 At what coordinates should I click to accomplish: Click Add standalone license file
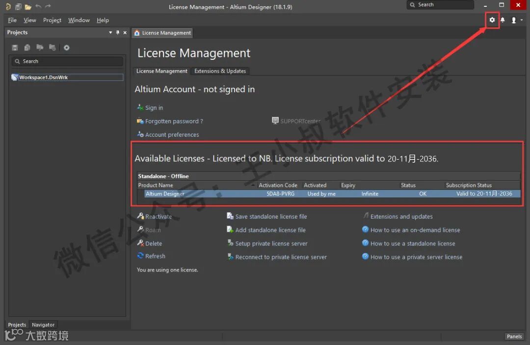click(x=266, y=230)
